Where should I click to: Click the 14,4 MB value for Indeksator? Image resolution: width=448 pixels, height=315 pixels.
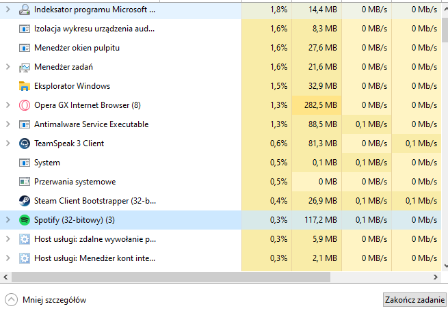coord(323,10)
